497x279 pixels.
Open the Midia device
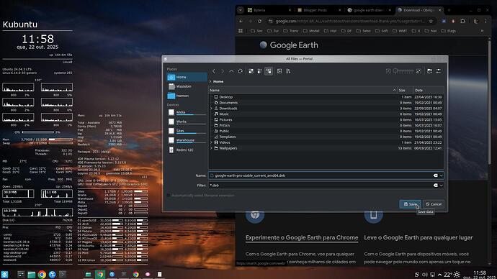[x=187, y=112]
